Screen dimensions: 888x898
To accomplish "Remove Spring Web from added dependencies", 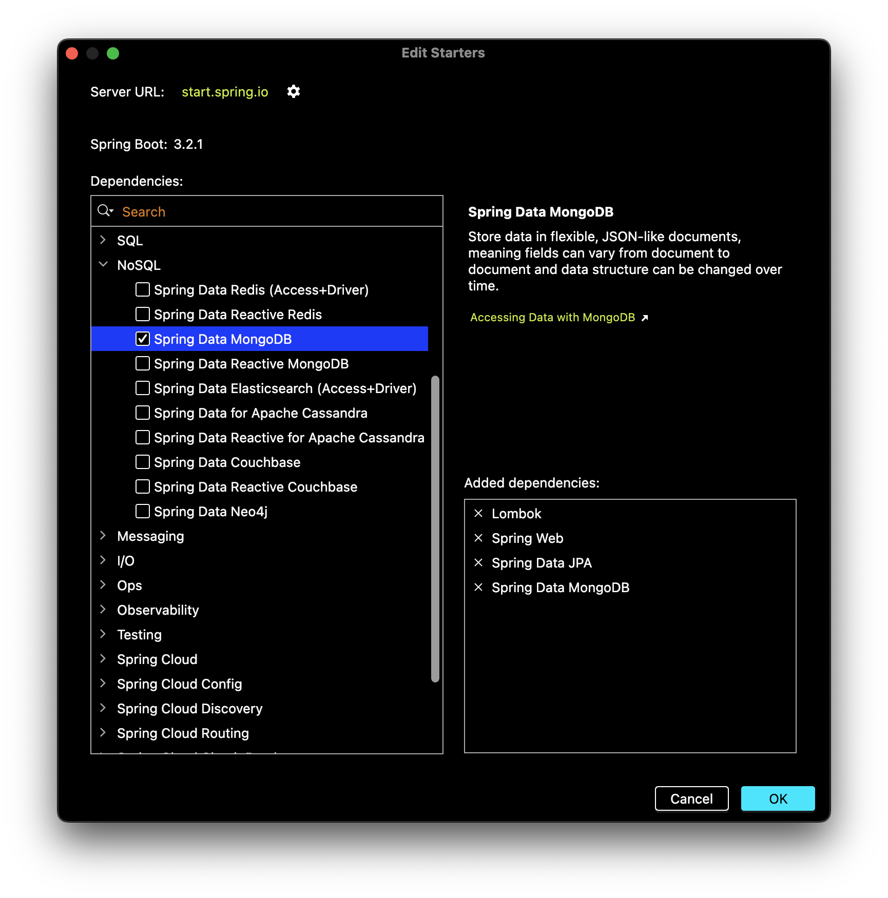I will [478, 538].
